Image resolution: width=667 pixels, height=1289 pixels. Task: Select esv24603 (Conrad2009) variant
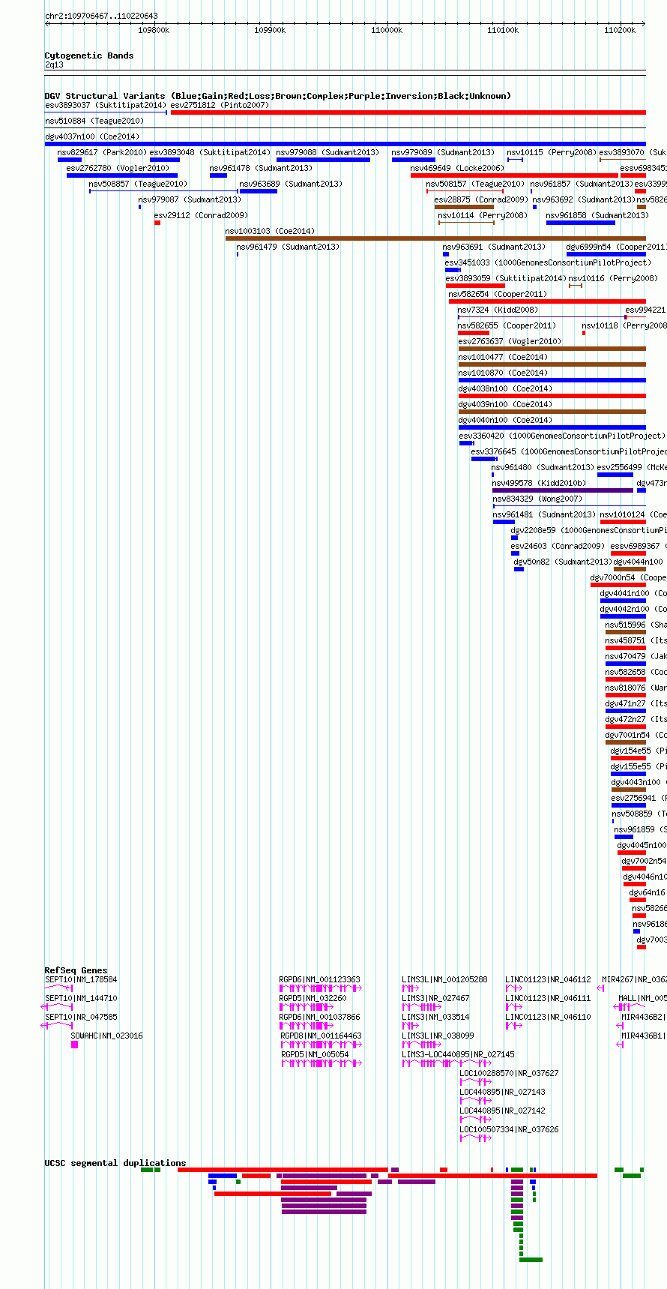point(558,546)
